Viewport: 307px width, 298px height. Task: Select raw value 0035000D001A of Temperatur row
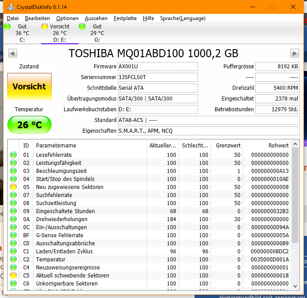tap(270, 259)
